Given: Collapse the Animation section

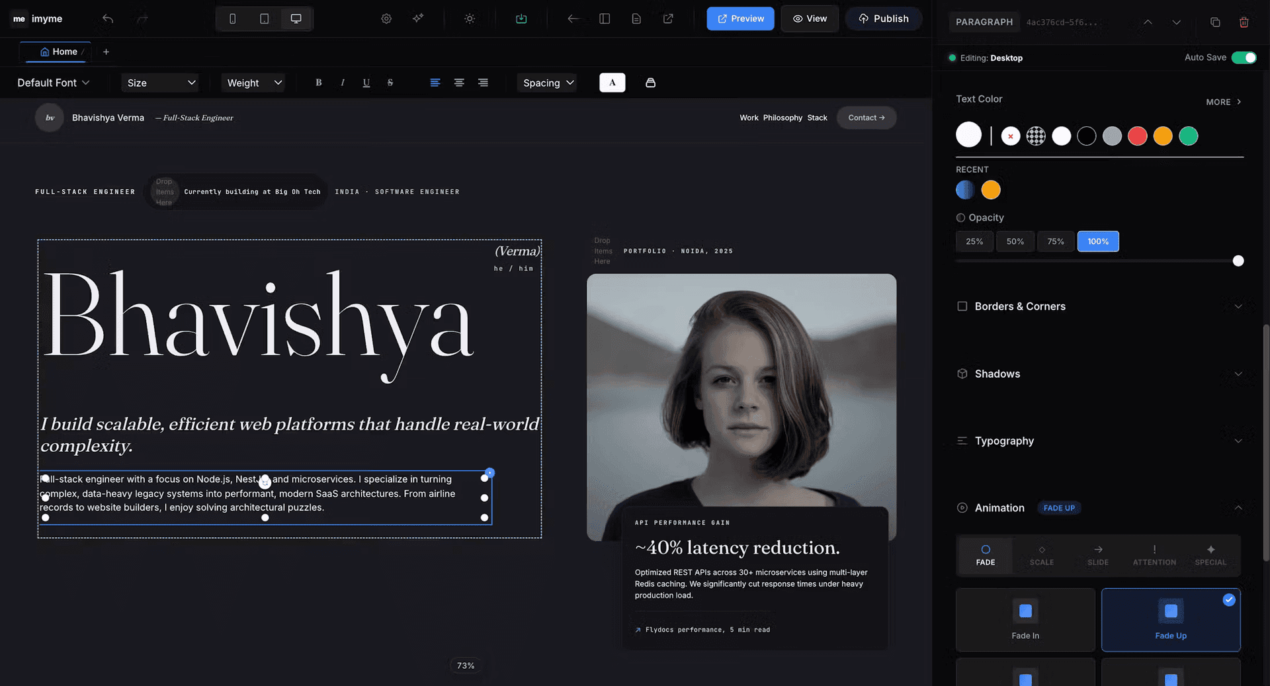Looking at the screenshot, I should [1238, 508].
